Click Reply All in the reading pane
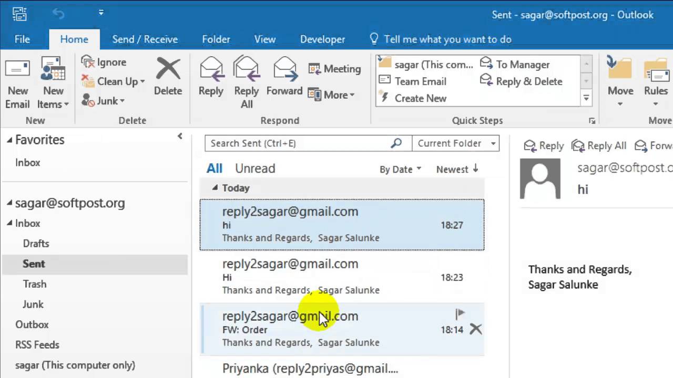This screenshot has width=673, height=378. (598, 146)
